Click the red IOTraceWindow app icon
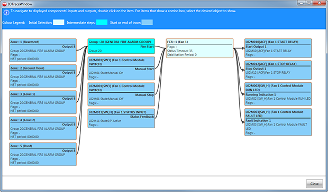328x192 pixels. (4, 4)
